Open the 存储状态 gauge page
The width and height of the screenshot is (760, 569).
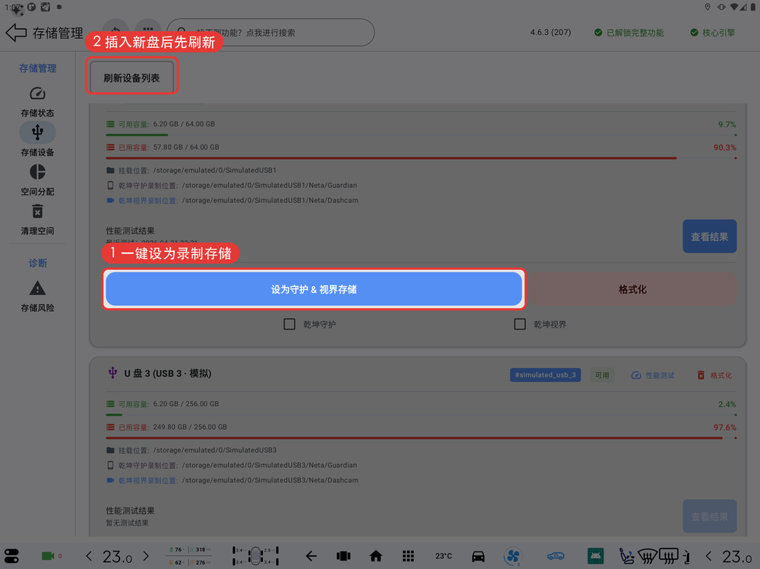(x=37, y=93)
